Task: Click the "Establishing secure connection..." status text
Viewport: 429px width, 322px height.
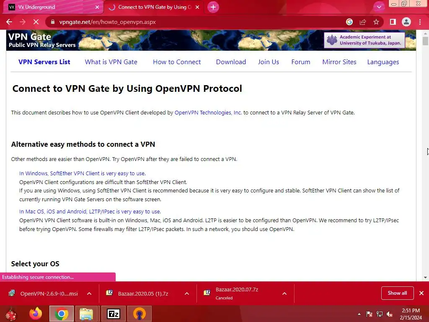Action: point(38,277)
